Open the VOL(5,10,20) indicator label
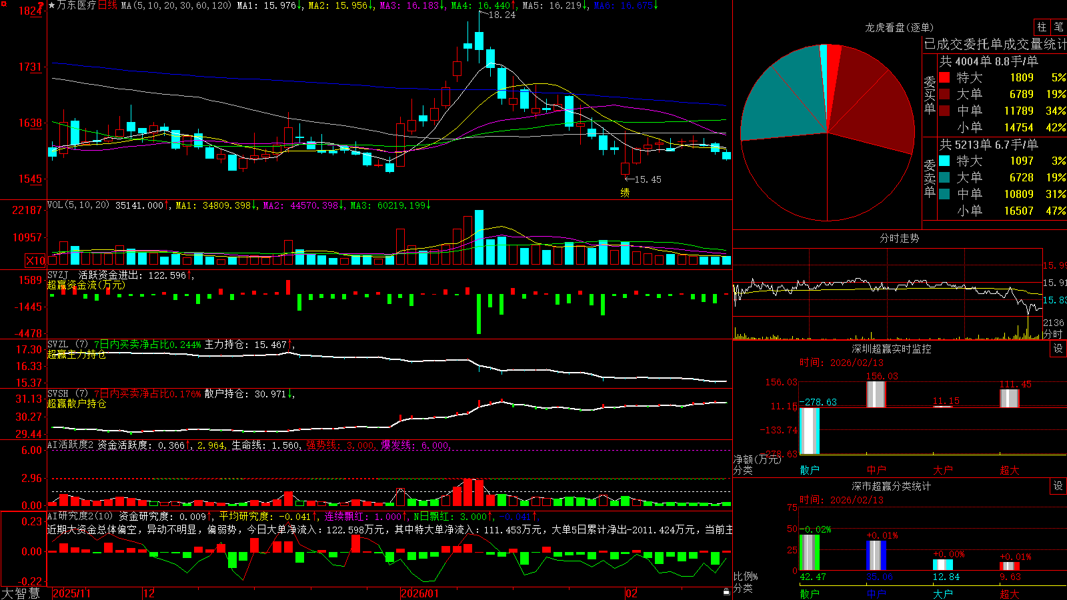The height and width of the screenshot is (600, 1067). (x=78, y=205)
